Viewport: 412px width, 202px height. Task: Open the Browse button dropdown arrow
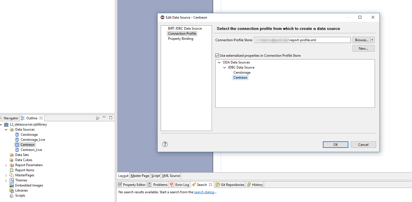[x=372, y=40]
